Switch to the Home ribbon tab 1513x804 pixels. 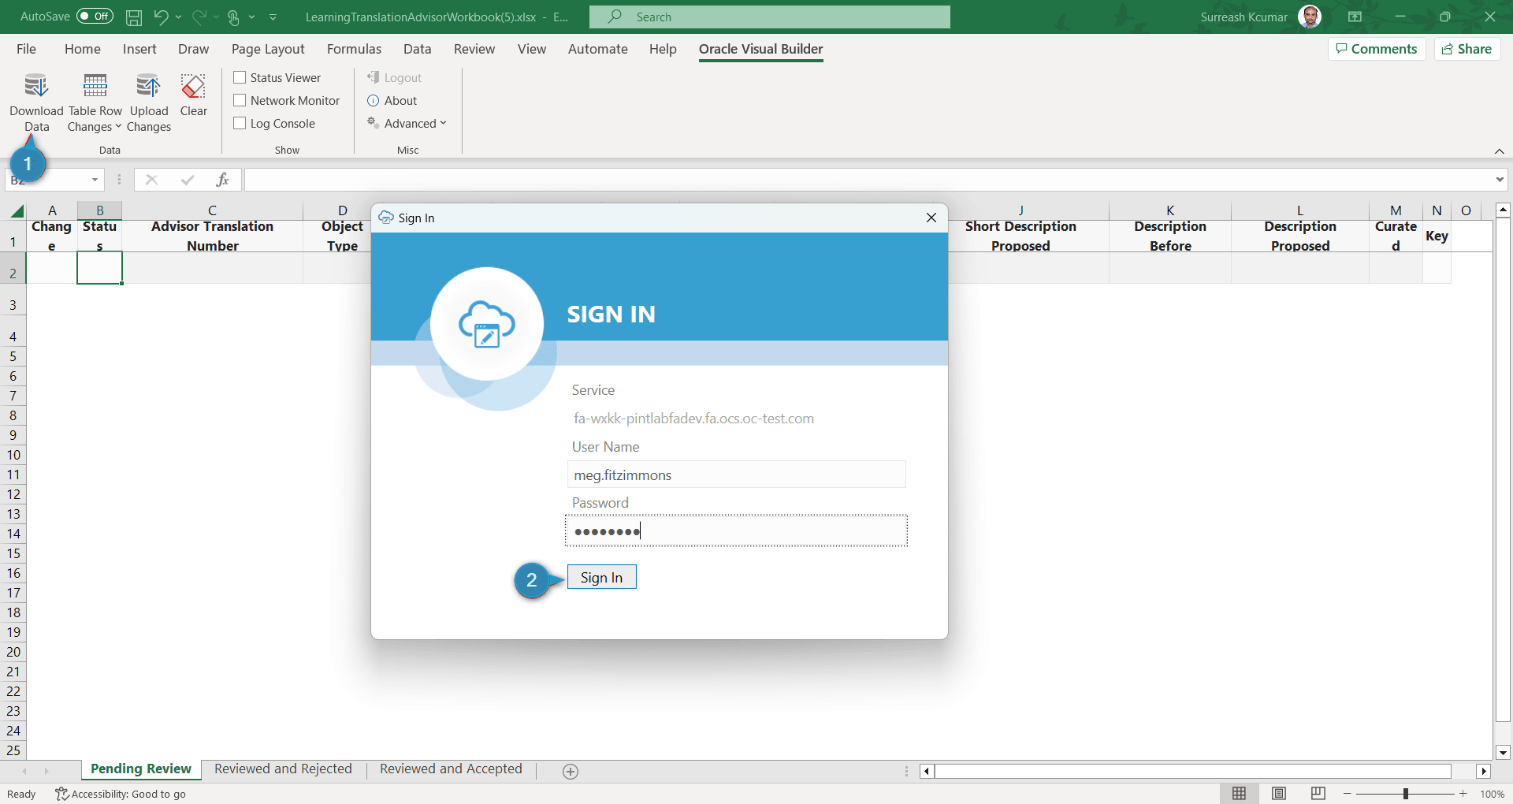pos(83,49)
